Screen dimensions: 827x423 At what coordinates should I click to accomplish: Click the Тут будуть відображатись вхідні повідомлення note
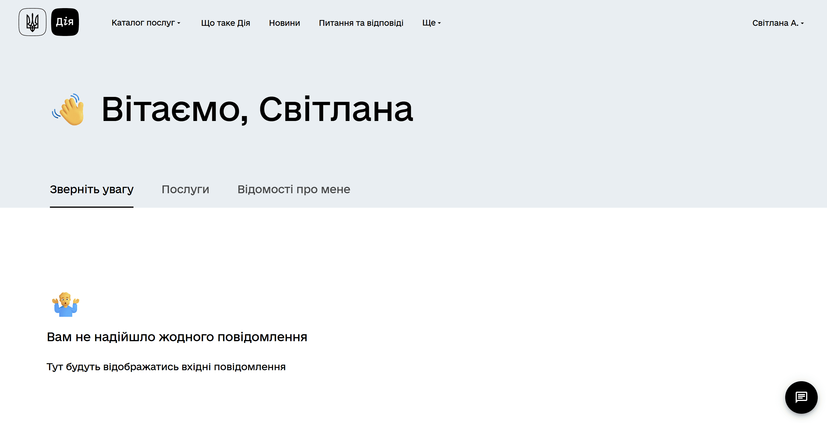[x=166, y=367]
